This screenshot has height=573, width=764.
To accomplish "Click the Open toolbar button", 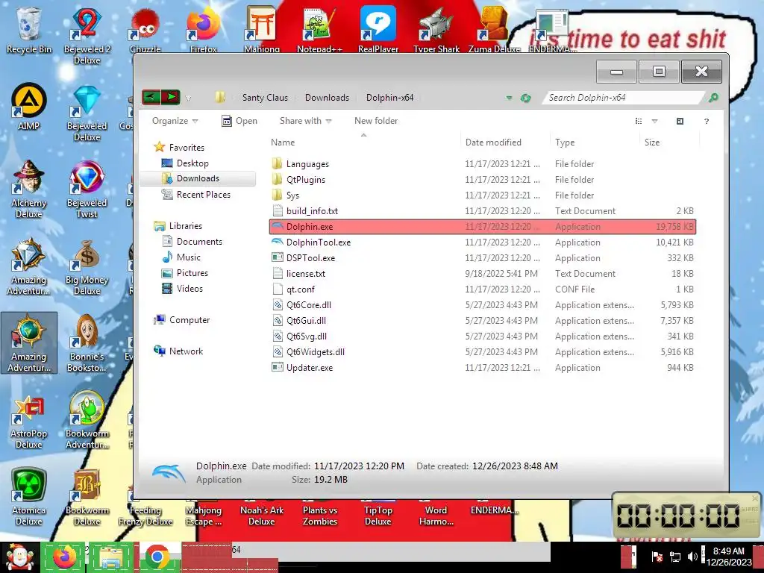I will coord(239,121).
